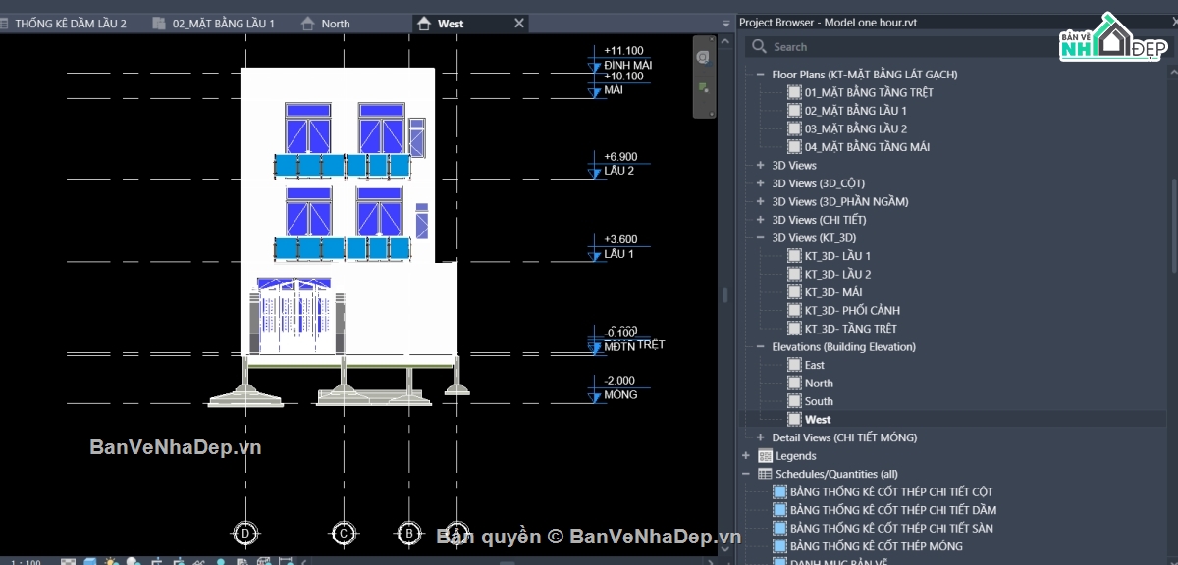
Task: Click the Legends category icon
Action: tap(765, 456)
